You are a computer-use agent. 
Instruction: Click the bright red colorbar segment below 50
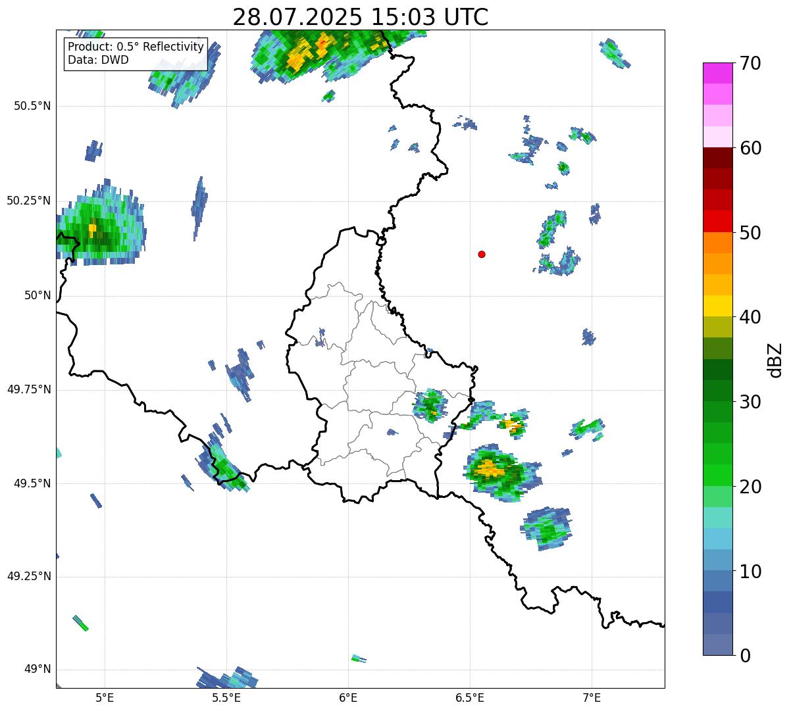717,222
